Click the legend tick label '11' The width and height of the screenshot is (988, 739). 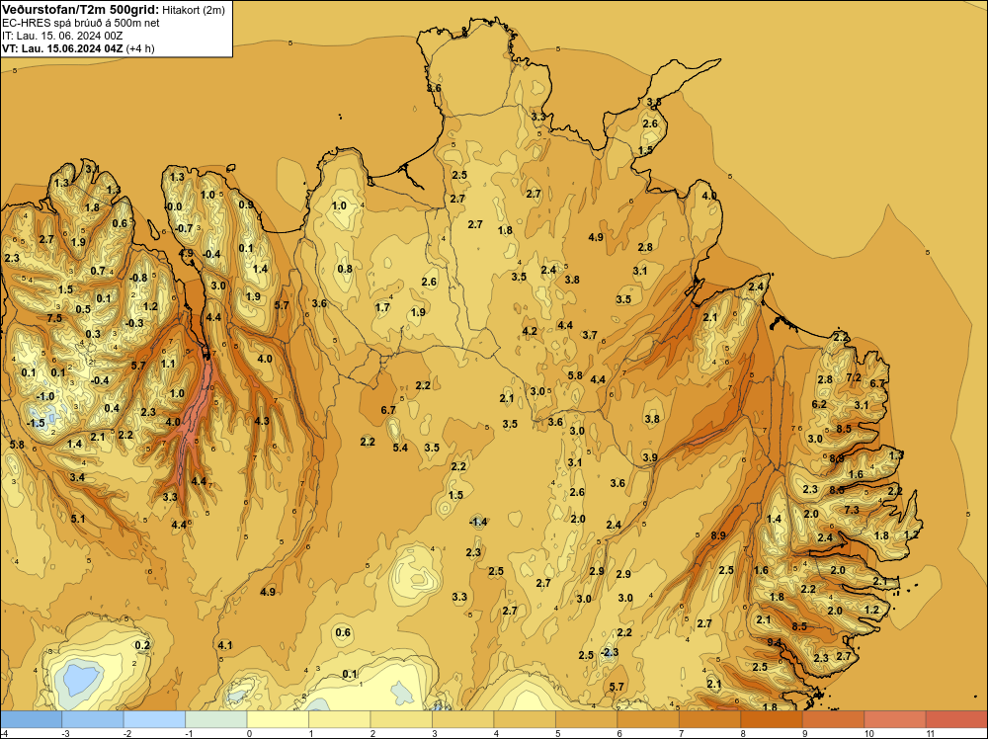[931, 733]
